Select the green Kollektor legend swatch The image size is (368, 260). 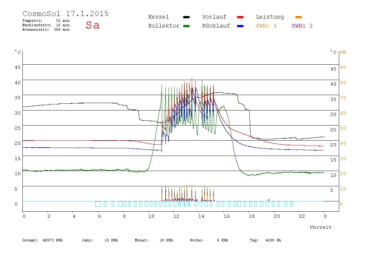186,26
